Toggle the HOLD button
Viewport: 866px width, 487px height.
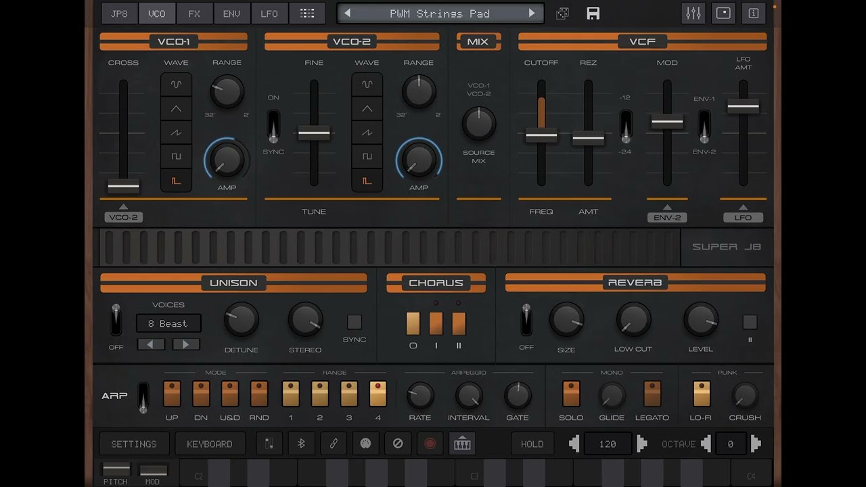pos(532,444)
